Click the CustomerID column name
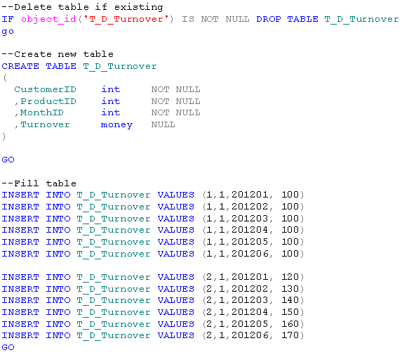 (x=45, y=89)
